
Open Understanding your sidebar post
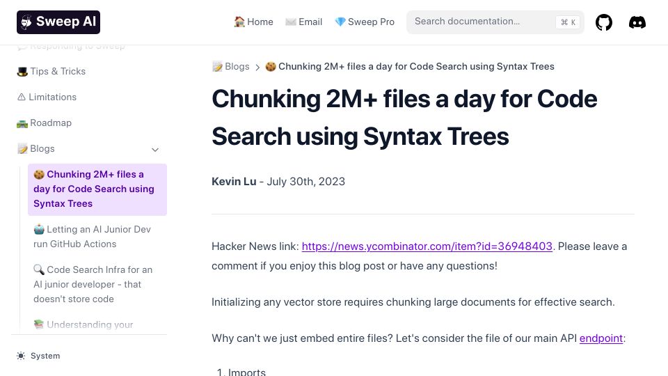83,325
